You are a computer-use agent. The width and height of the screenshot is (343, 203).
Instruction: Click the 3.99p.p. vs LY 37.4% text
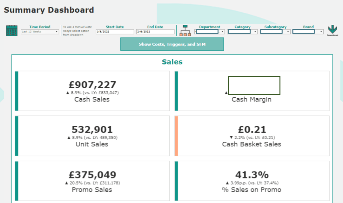pyautogui.click(x=252, y=183)
